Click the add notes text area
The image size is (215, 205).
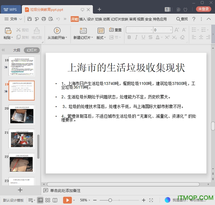pyautogui.click(x=65, y=190)
